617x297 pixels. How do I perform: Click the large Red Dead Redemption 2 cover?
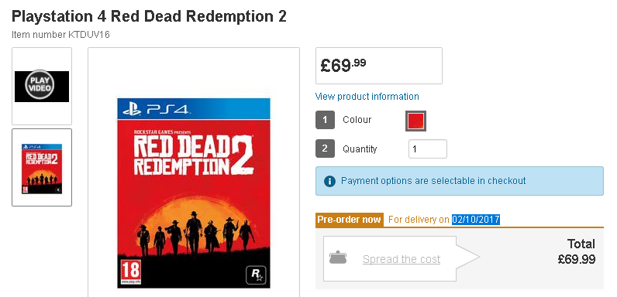coord(194,193)
